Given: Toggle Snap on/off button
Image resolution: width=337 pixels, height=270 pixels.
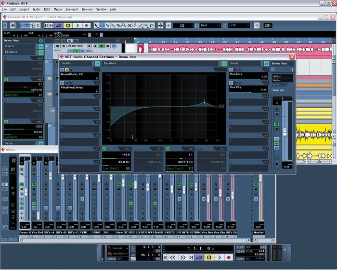Looking at the screenshot, I should click(x=168, y=26).
